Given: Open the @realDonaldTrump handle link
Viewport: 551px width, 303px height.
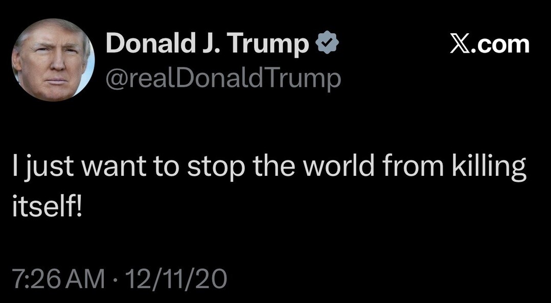Looking at the screenshot, I should [223, 78].
